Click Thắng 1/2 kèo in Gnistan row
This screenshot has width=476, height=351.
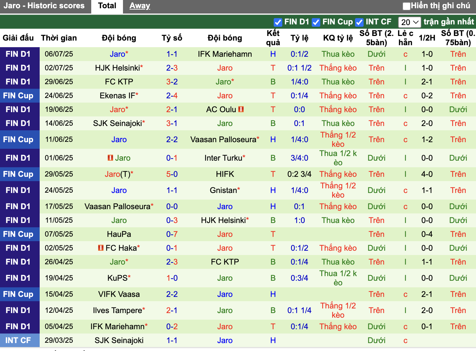pyautogui.click(x=338, y=190)
